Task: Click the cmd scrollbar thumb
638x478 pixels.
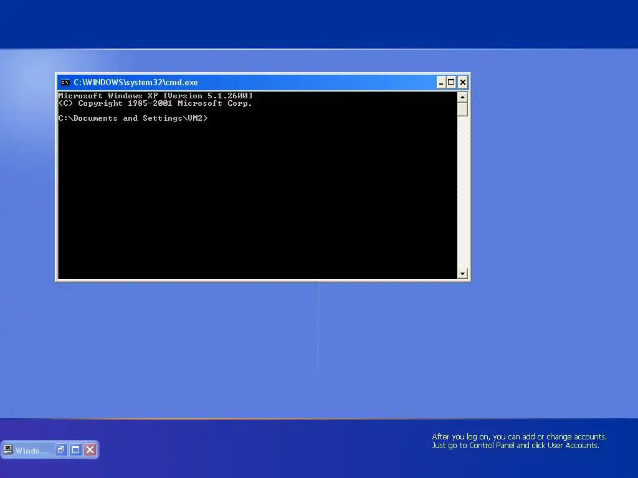Action: [462, 110]
